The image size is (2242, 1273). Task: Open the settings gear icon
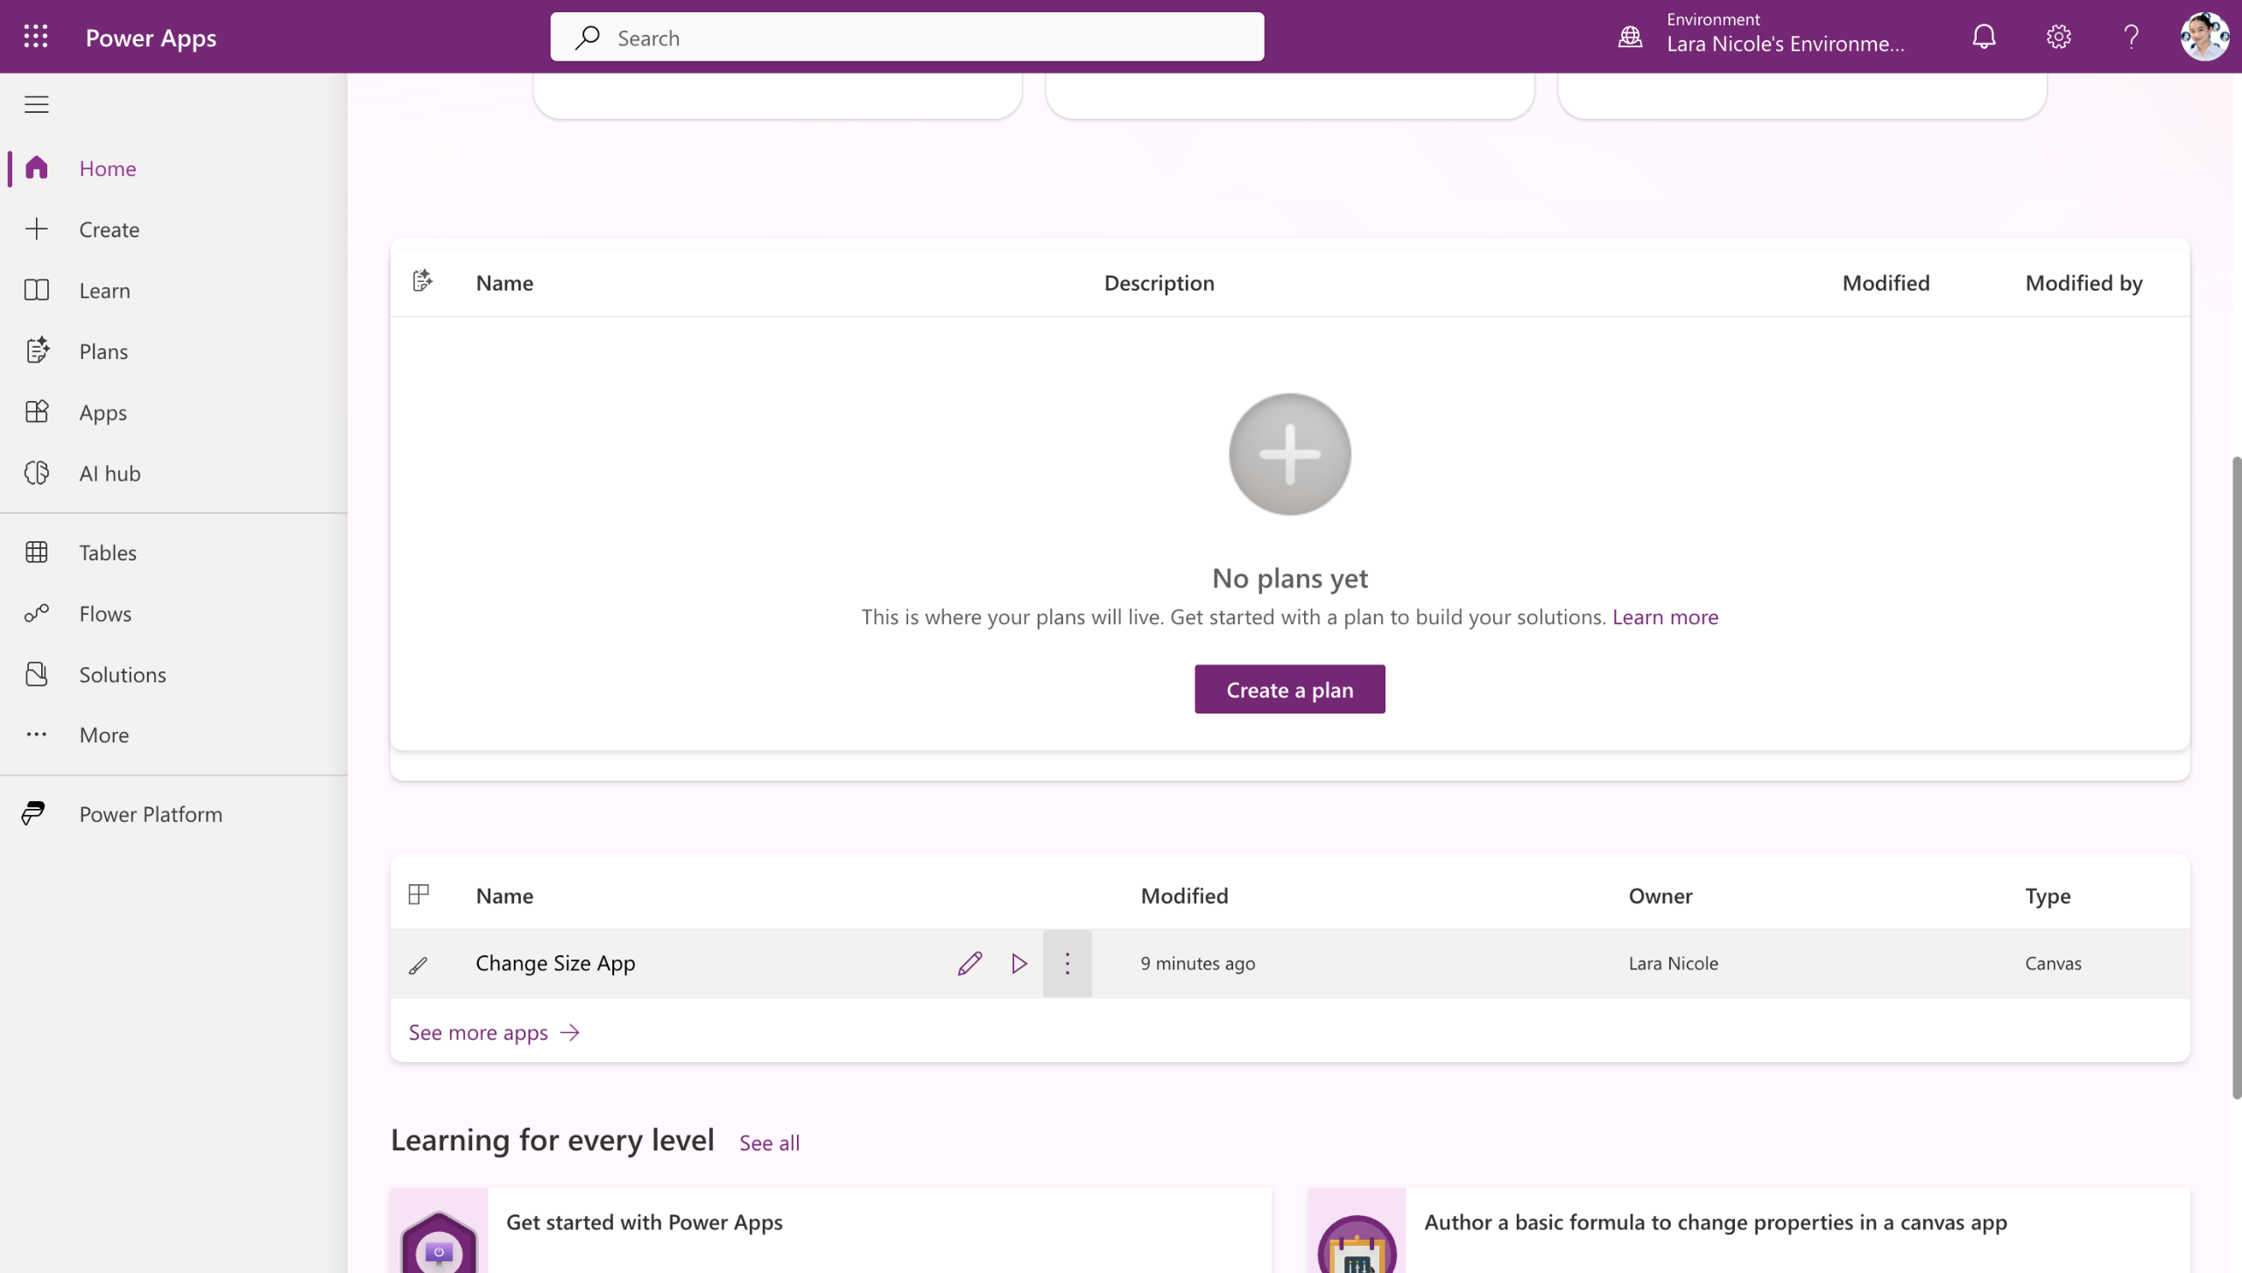[2058, 37]
